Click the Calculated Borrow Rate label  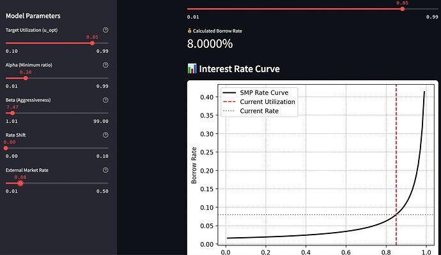click(217, 31)
